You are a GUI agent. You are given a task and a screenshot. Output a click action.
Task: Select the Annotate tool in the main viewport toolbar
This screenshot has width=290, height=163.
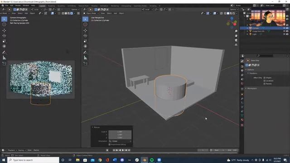coord(85,53)
